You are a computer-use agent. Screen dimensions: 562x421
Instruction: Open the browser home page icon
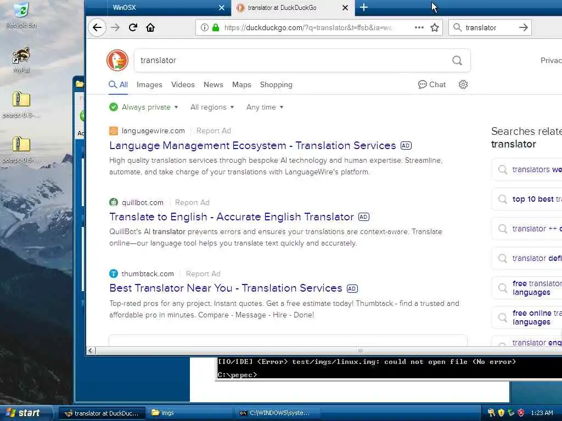point(150,27)
